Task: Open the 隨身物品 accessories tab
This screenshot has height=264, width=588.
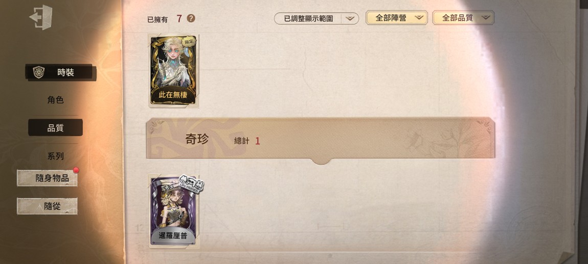Action: (x=47, y=178)
